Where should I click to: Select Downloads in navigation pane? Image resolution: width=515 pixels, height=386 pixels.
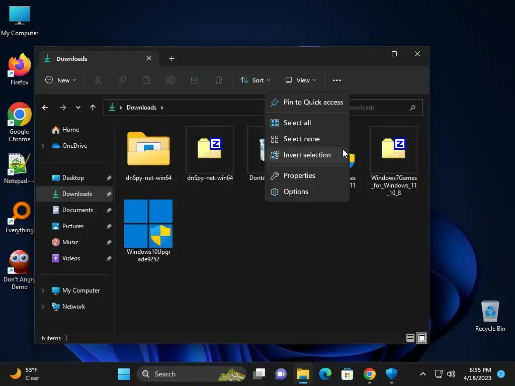pyautogui.click(x=74, y=194)
